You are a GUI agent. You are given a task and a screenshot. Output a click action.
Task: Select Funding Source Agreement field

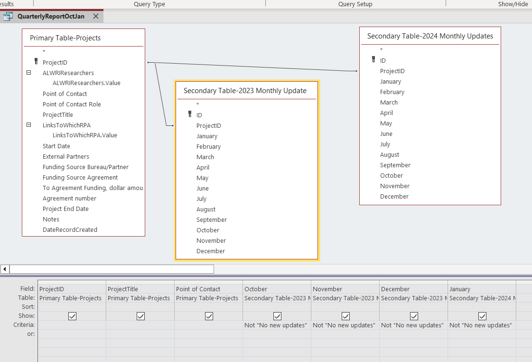click(80, 178)
